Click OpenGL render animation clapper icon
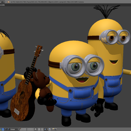 click(x=56, y=129)
